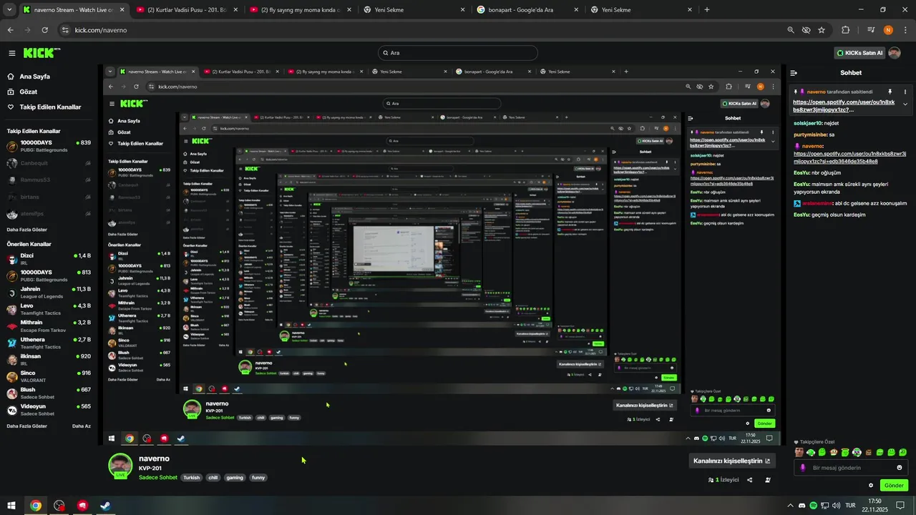Click the Spotify icon in system tray

[813, 506]
